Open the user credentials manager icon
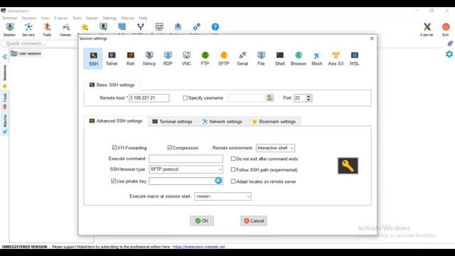The width and height of the screenshot is (455, 256). (270, 98)
